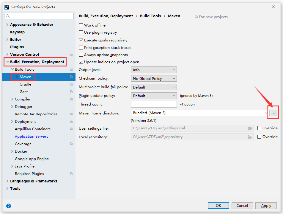
Task: Click the Maven home browse ellipsis button
Action: (x=274, y=113)
